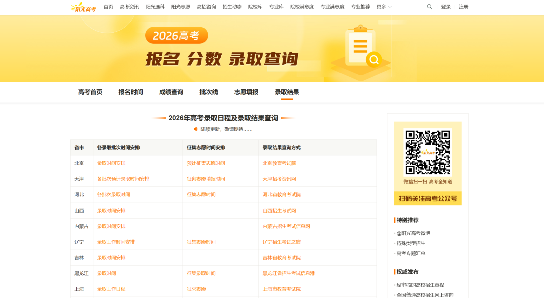The width and height of the screenshot is (544, 298).
Task: Switch to 批次线 tab
Action: pyautogui.click(x=209, y=92)
